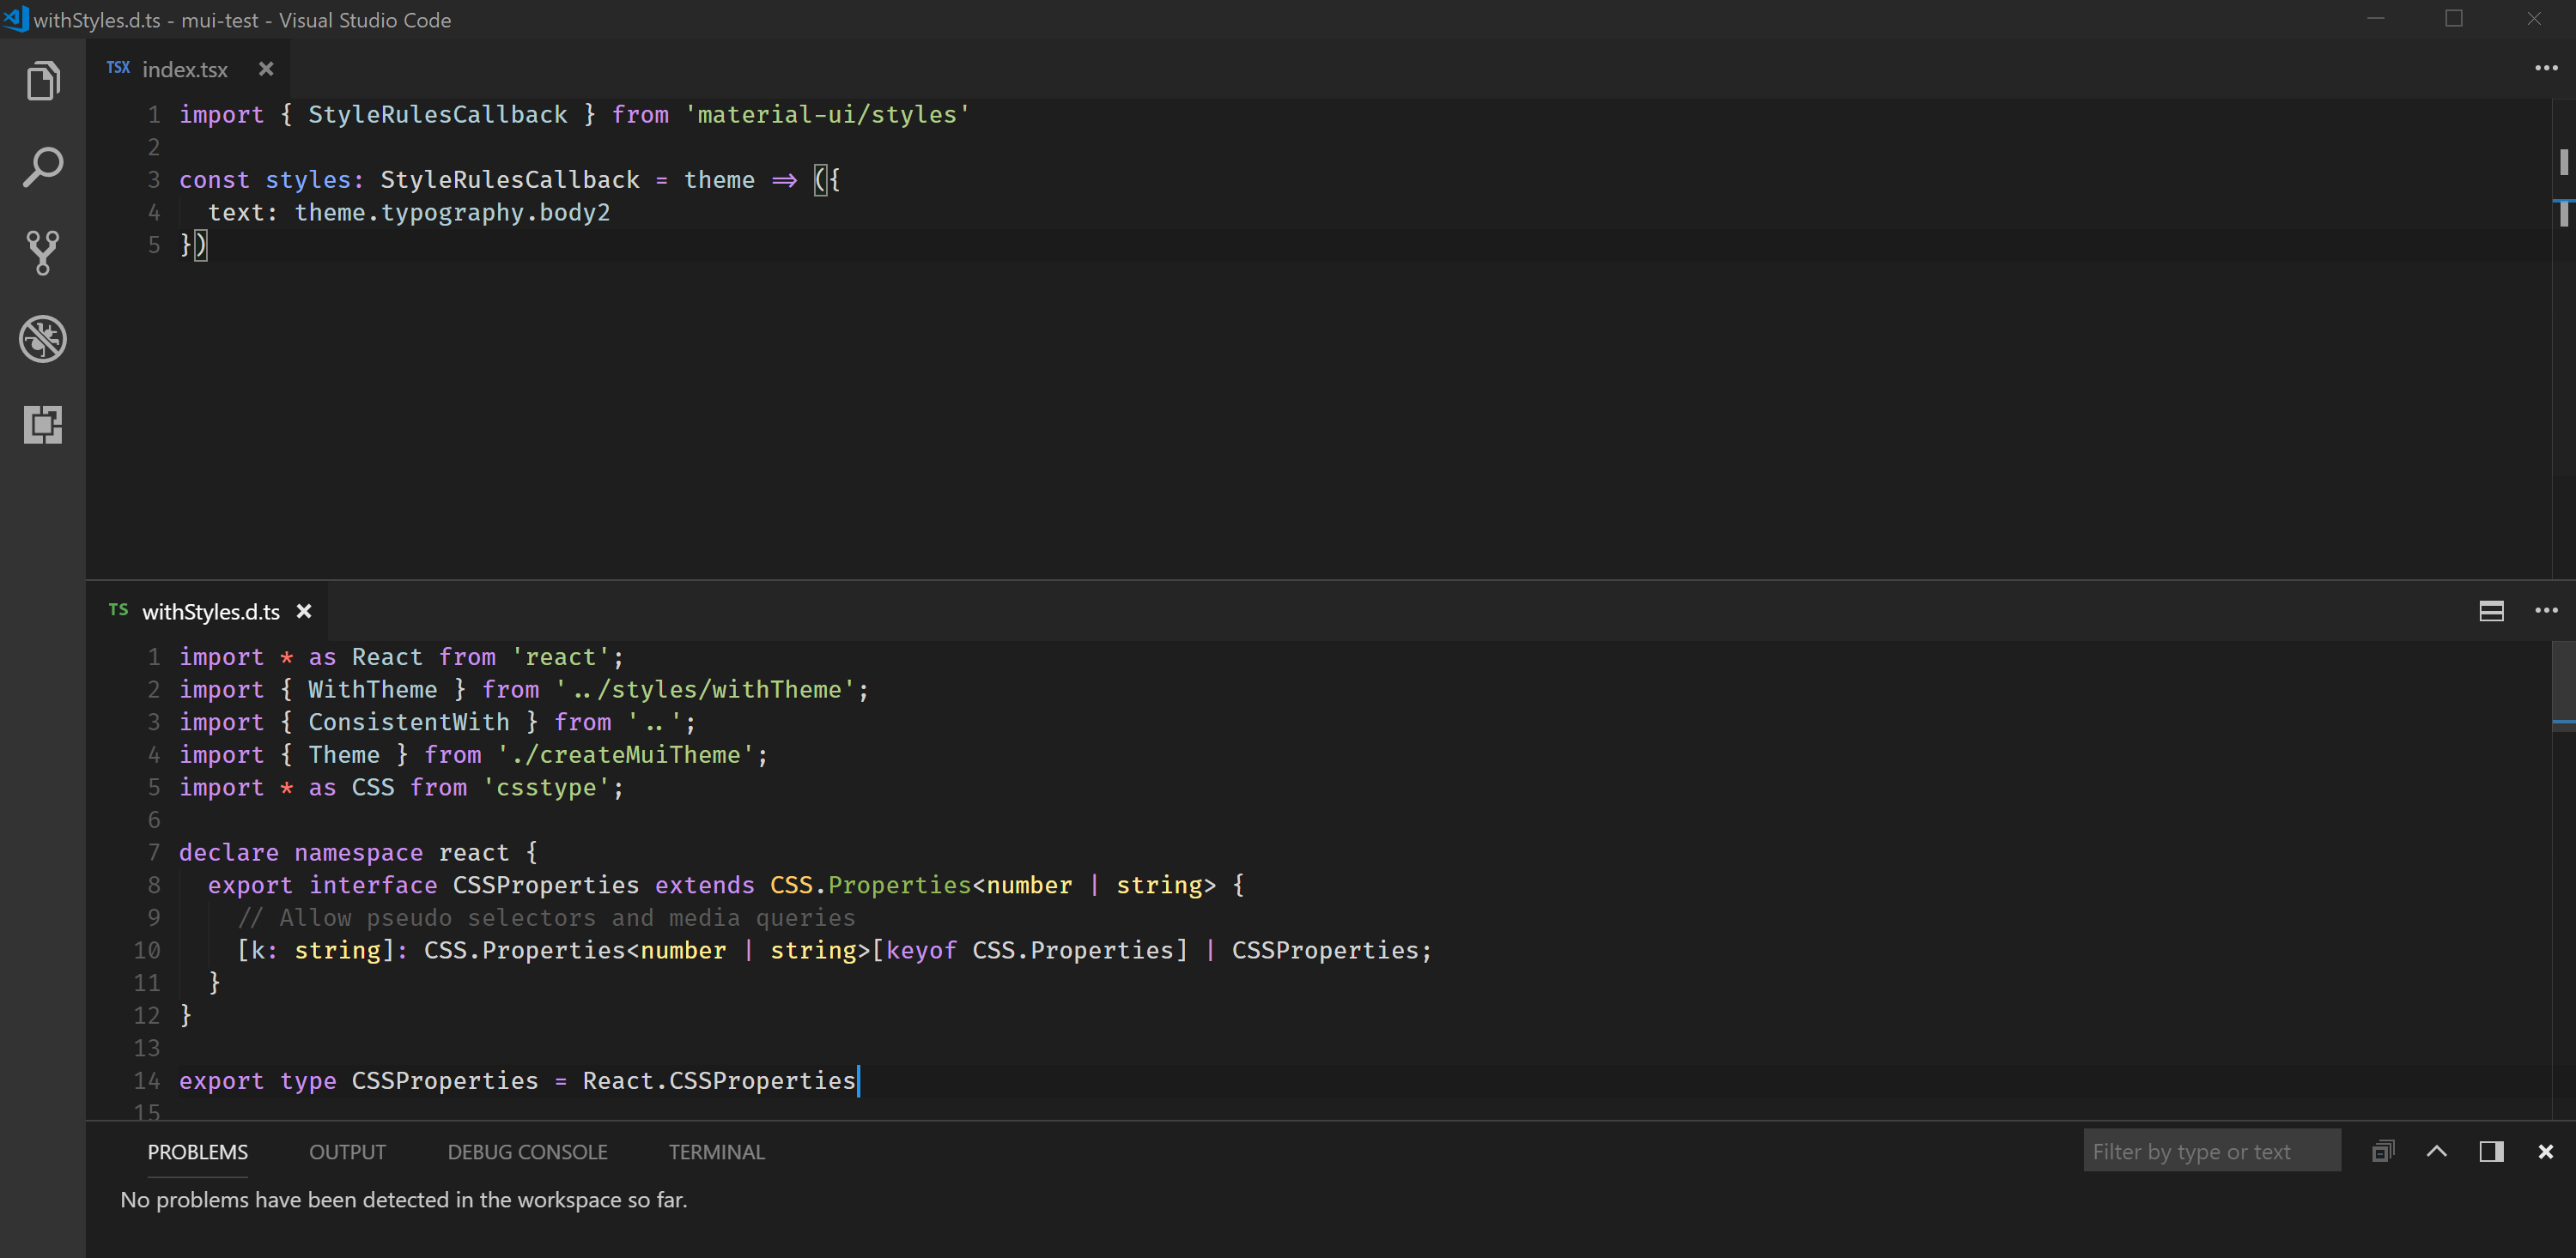The width and height of the screenshot is (2576, 1258).
Task: Switch to the TERMINAL panel tab
Action: click(716, 1151)
